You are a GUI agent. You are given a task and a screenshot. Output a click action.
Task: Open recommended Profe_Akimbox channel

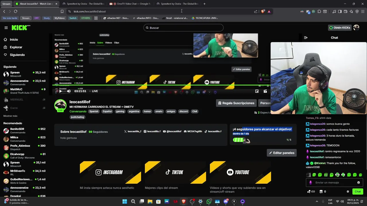pyautogui.click(x=24, y=147)
